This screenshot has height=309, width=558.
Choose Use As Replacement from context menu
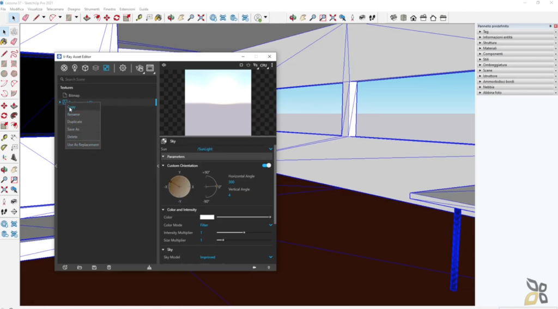click(x=83, y=145)
